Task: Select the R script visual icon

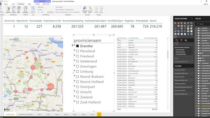Action: pos(188,34)
